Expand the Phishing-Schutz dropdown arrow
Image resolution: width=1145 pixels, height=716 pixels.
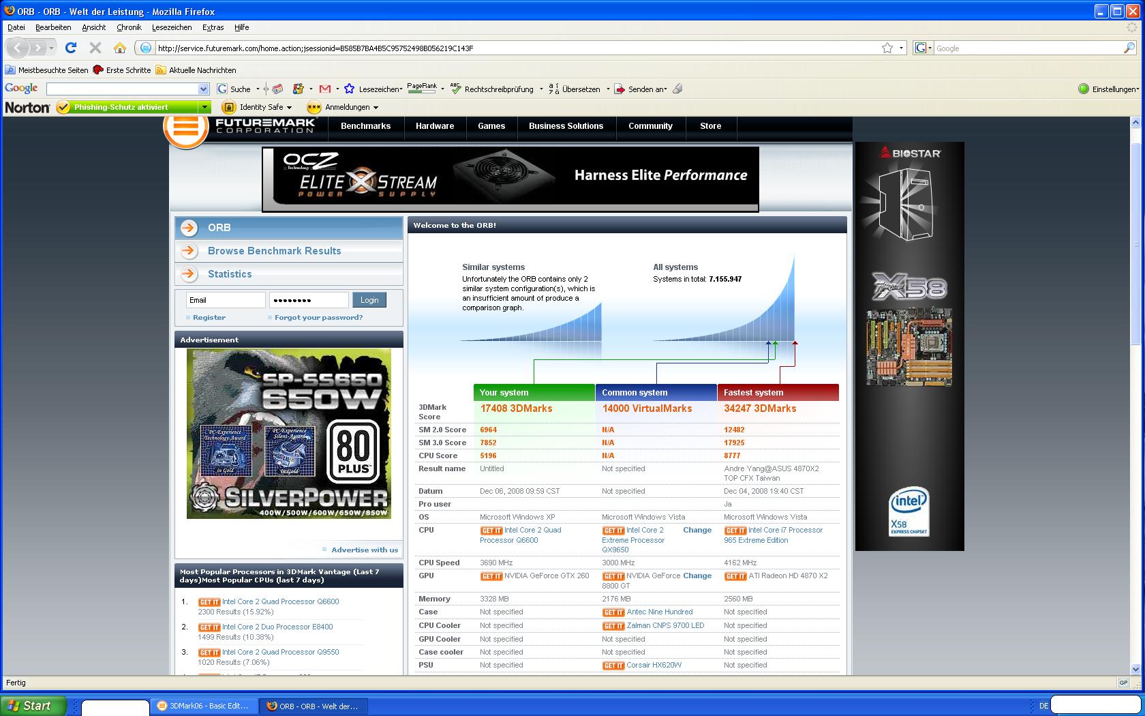tap(204, 107)
